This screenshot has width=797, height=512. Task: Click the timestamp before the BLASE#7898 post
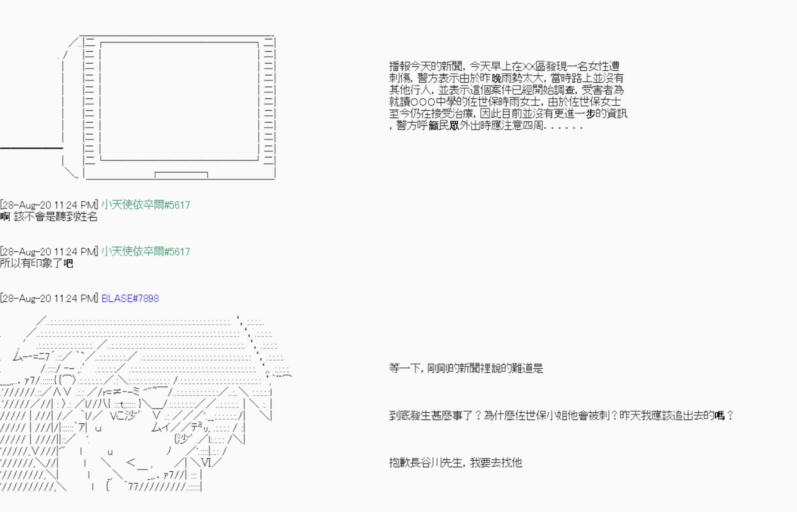click(49, 299)
